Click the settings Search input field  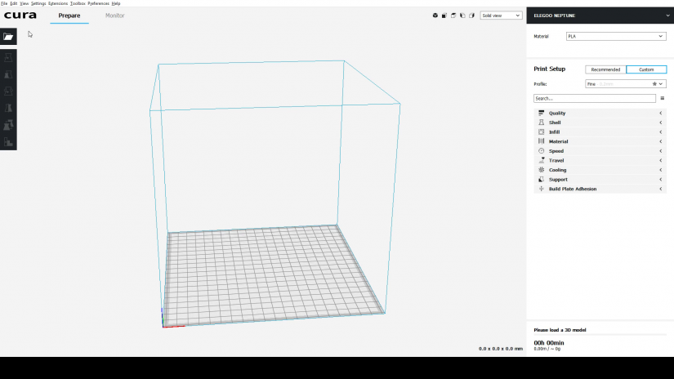coord(595,98)
